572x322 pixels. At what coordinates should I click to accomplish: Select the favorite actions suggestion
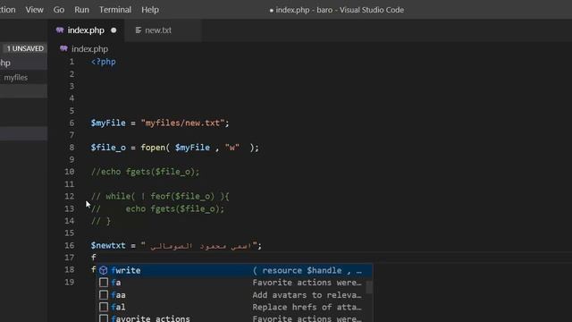click(x=231, y=318)
